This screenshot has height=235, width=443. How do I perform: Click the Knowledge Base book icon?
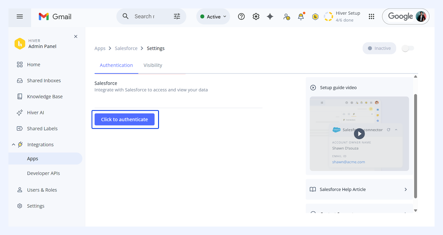coord(20,96)
